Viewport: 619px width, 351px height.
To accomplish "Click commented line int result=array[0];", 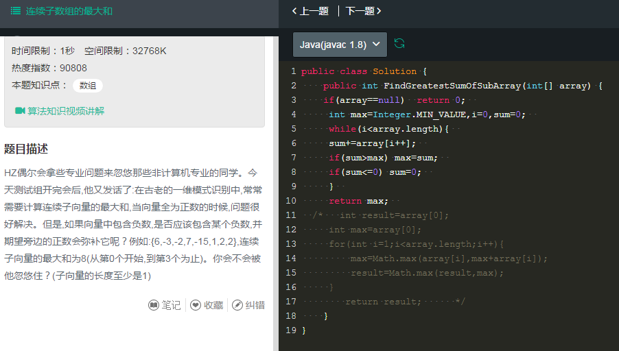I will pos(394,215).
